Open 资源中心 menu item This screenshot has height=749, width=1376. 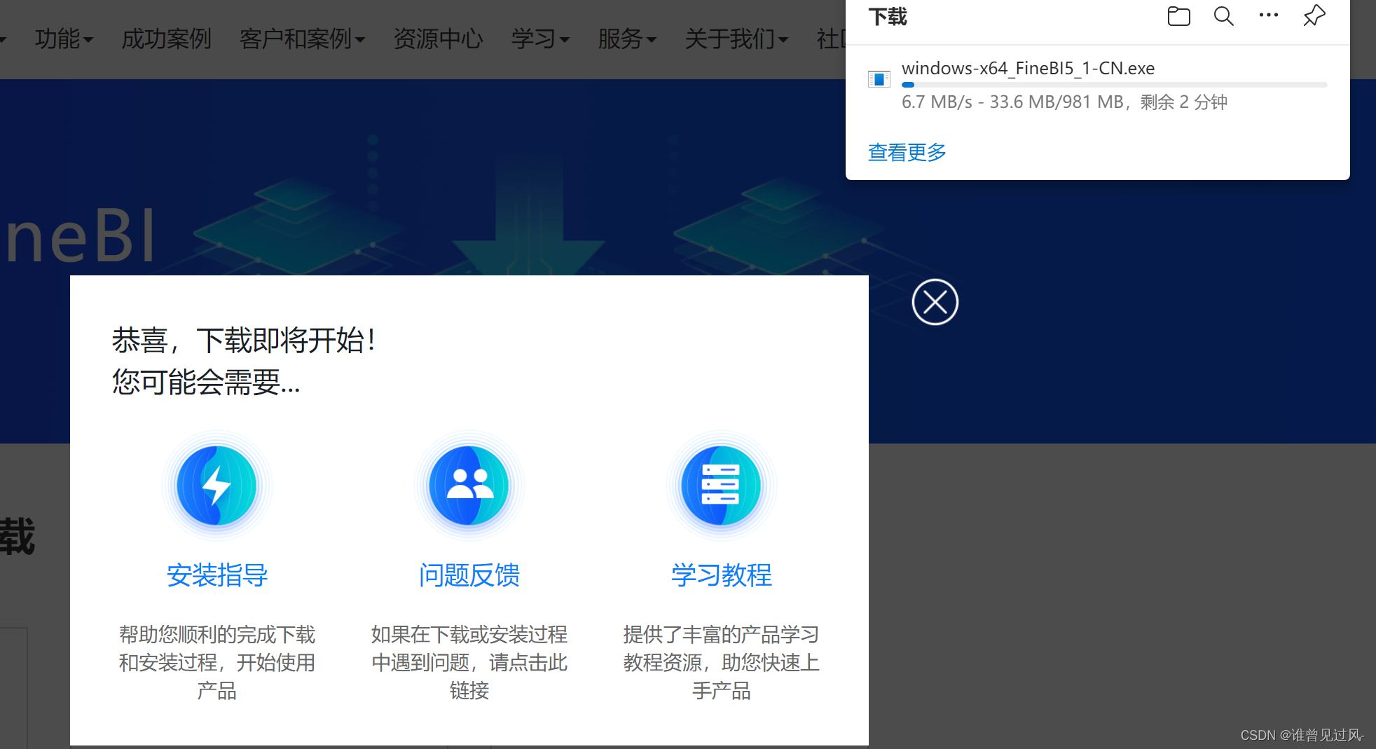click(x=438, y=39)
